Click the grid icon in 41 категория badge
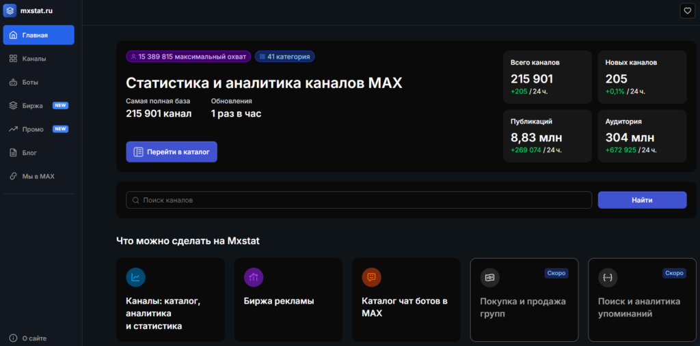 point(262,57)
